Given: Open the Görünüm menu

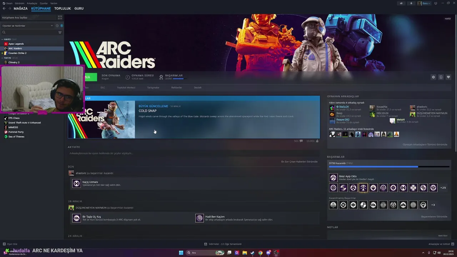Looking at the screenshot, I should point(19,3).
